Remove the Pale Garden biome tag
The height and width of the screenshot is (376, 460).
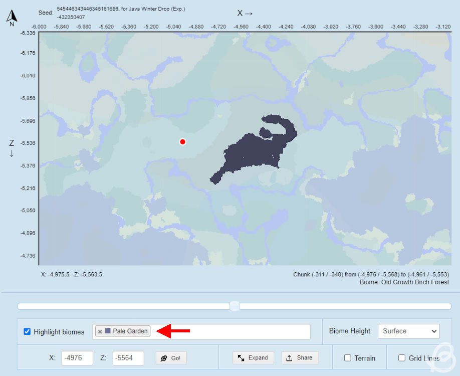click(x=100, y=331)
